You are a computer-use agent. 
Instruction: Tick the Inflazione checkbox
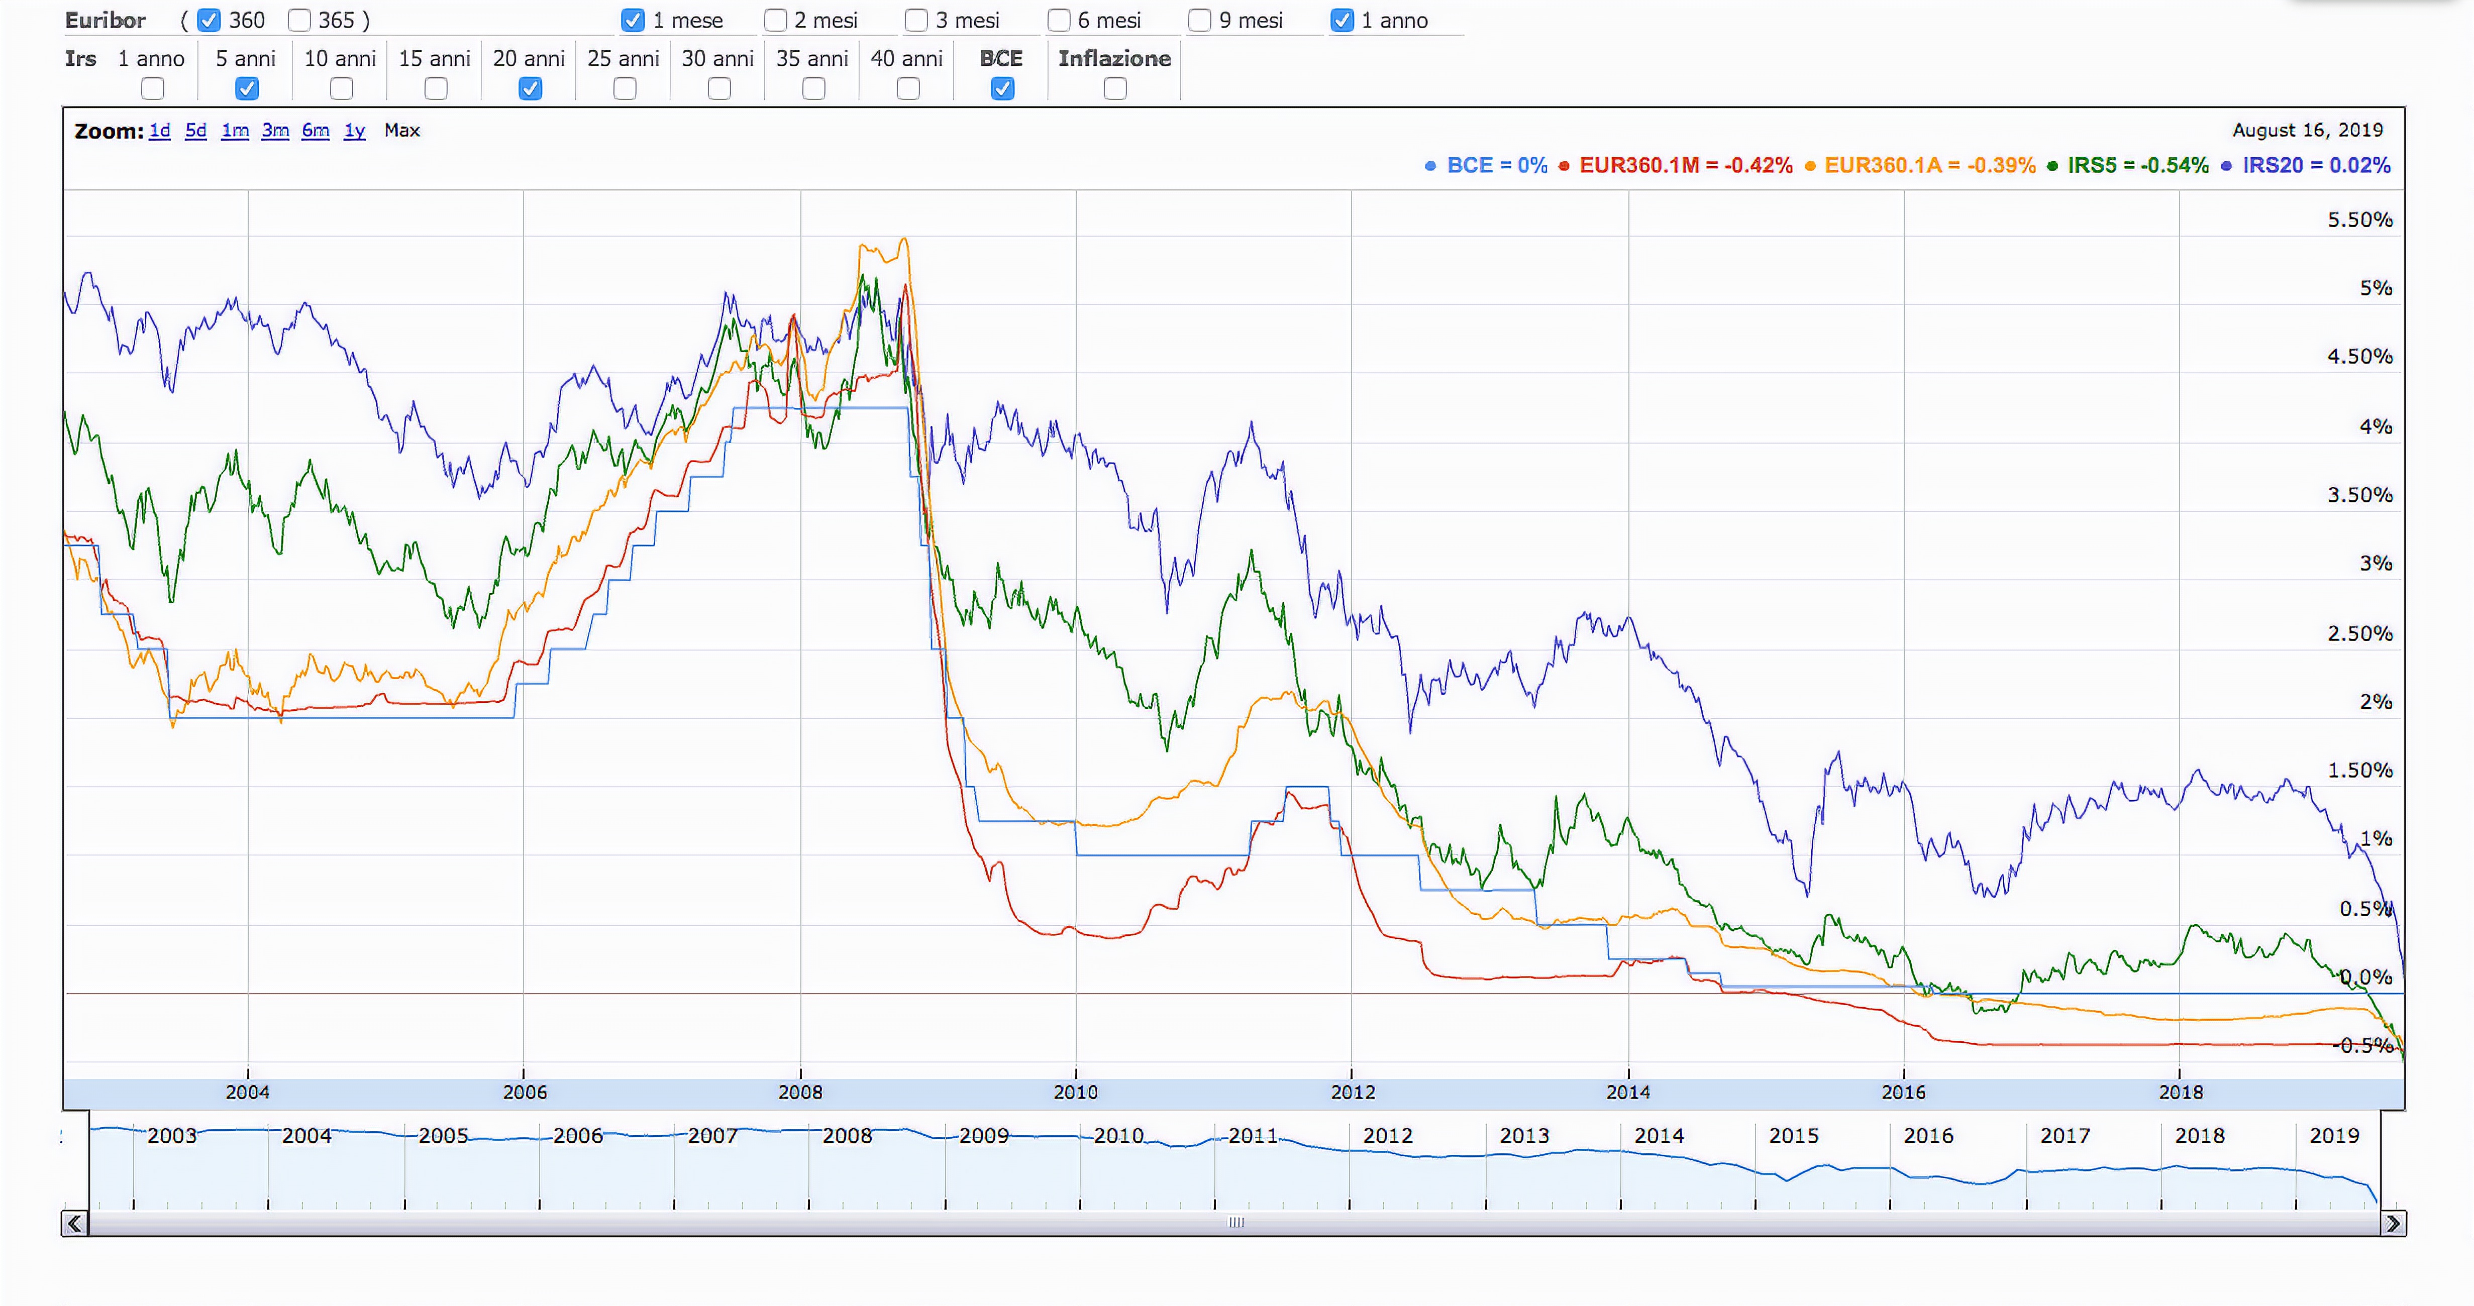[1115, 88]
